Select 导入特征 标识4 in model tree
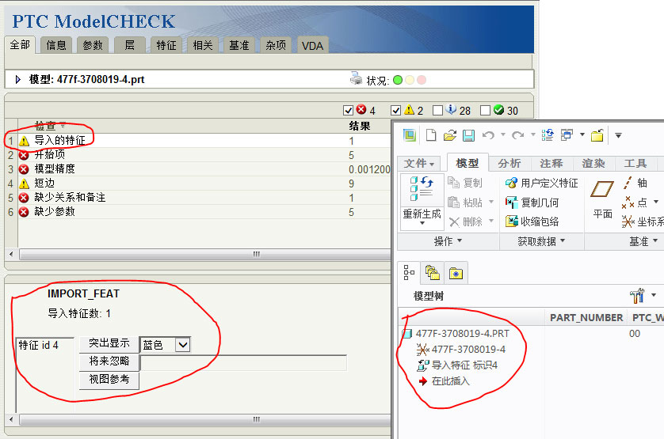 click(x=457, y=365)
